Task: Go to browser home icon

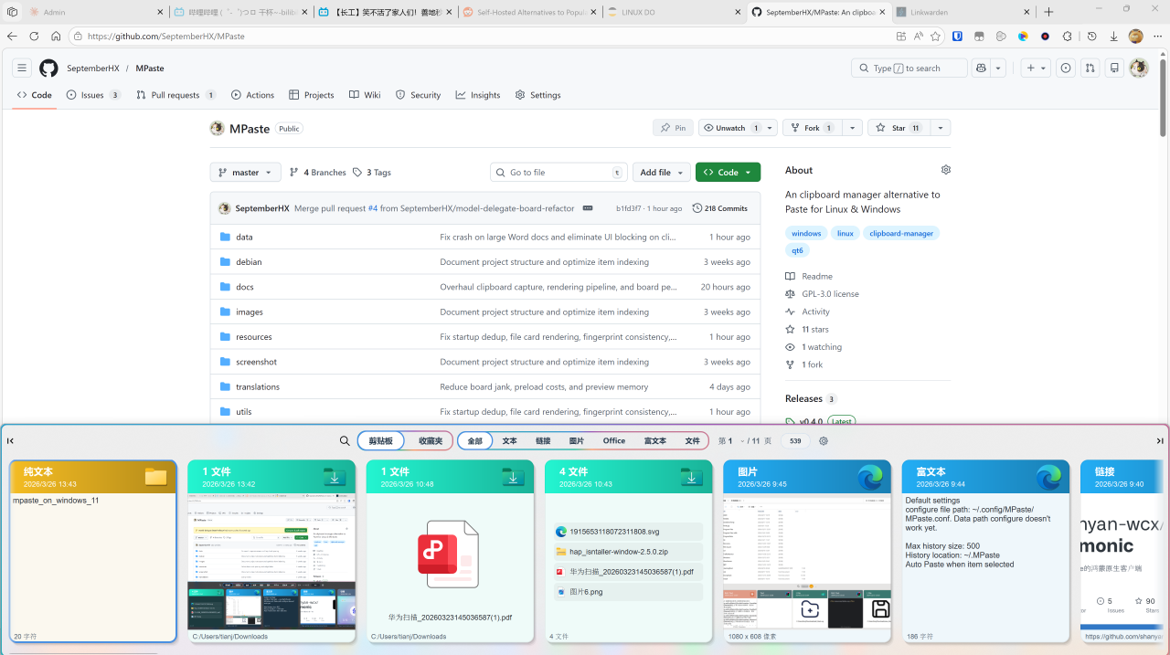Action: [x=56, y=37]
